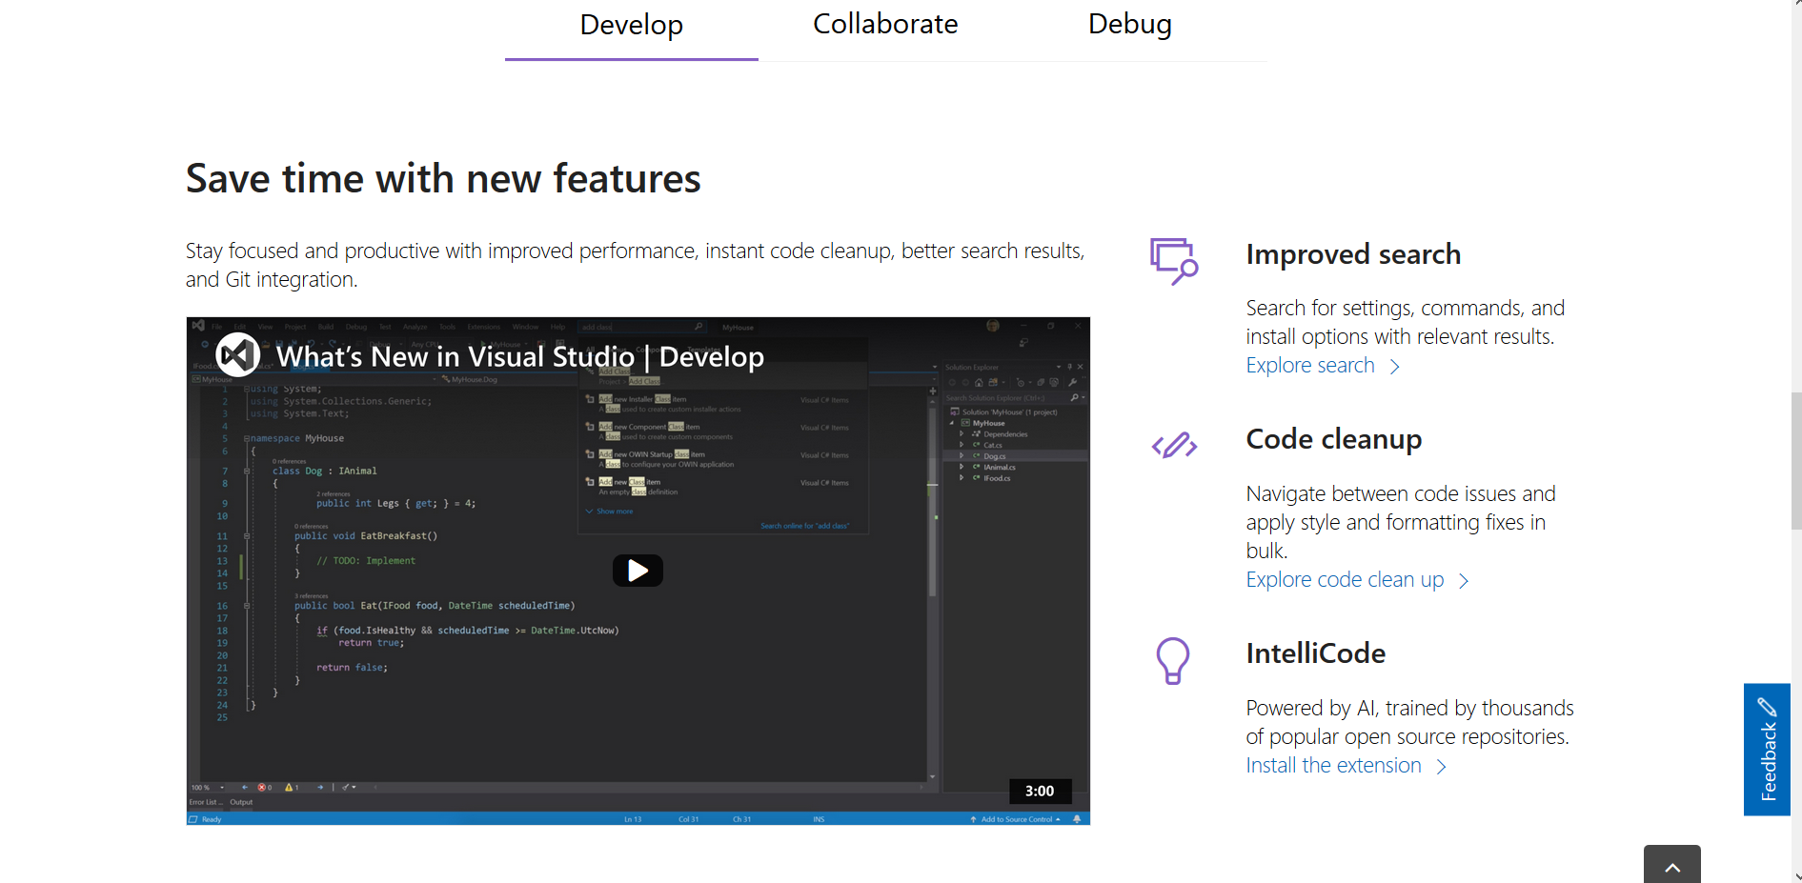The width and height of the screenshot is (1802, 883).
Task: Click the Properties wrench icon in Solution Explorer
Action: pos(1074,382)
